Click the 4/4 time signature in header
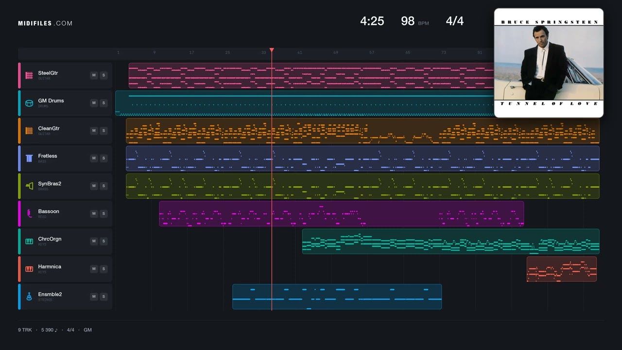The image size is (622, 350). pos(455,21)
